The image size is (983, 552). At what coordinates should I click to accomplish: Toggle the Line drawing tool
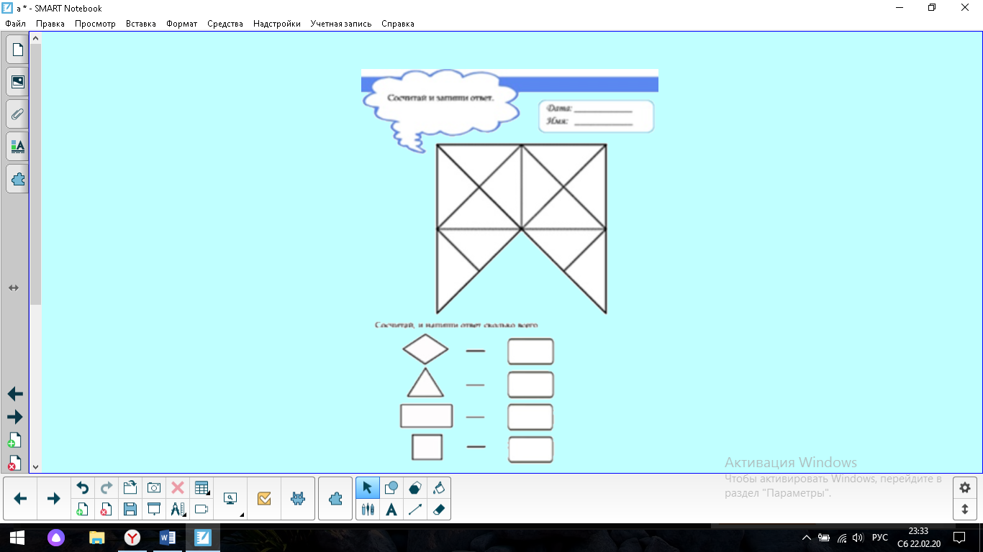click(x=415, y=510)
